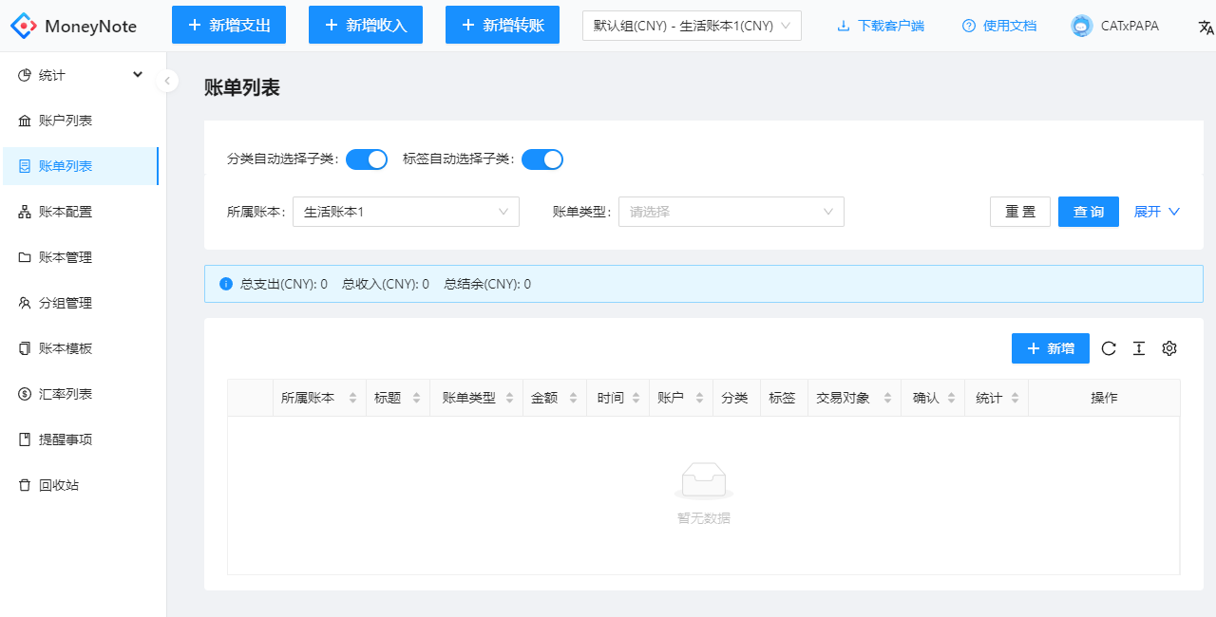Click the 分类 column header
The width and height of the screenshot is (1216, 617).
pos(735,399)
